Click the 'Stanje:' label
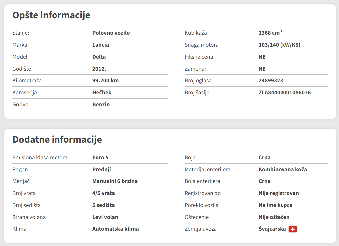This screenshot has height=246, width=339. (21, 33)
